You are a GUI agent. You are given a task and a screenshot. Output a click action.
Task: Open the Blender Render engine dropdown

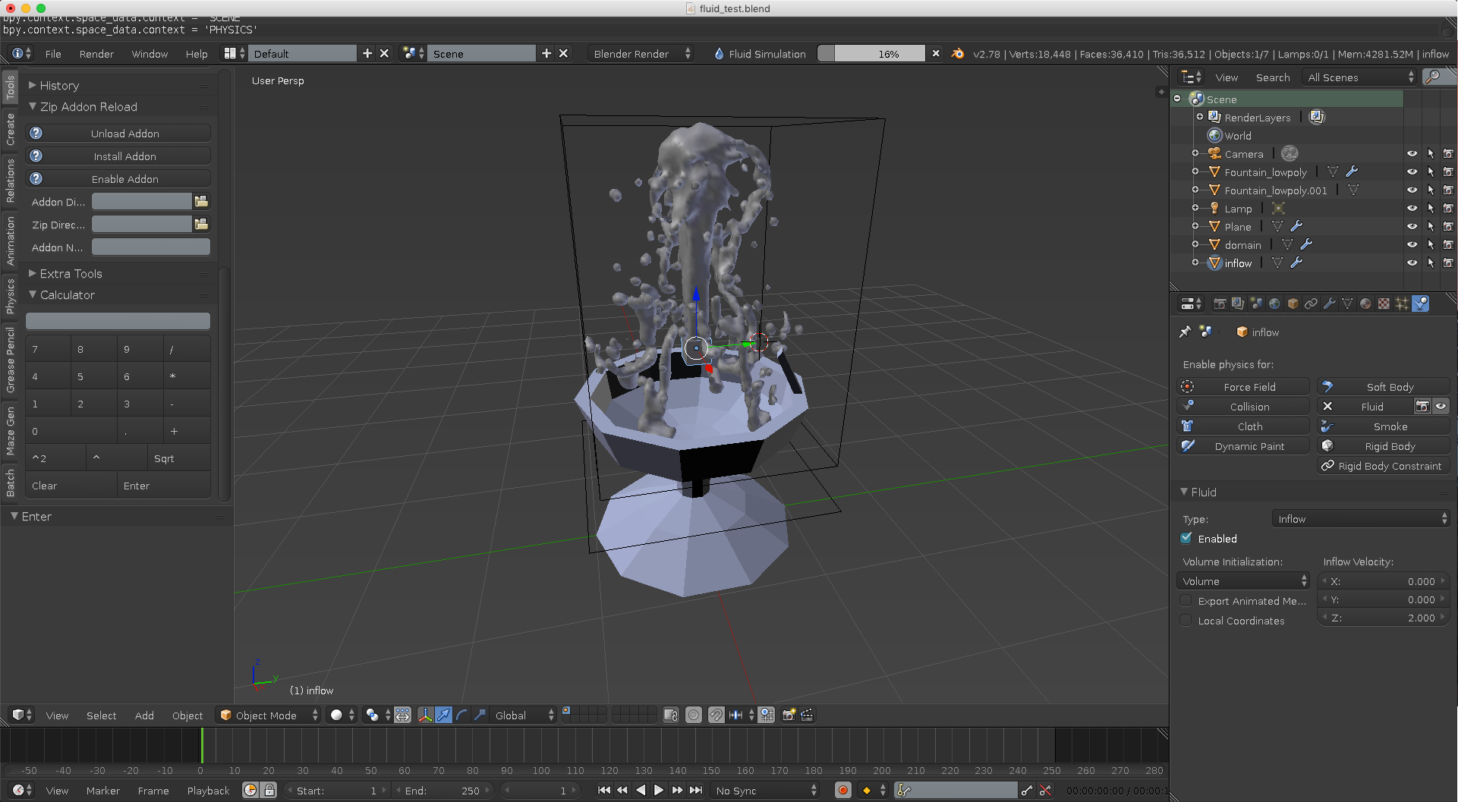click(640, 54)
